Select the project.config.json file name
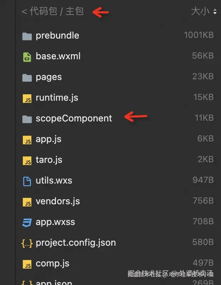The height and width of the screenshot is (285, 221). click(76, 243)
